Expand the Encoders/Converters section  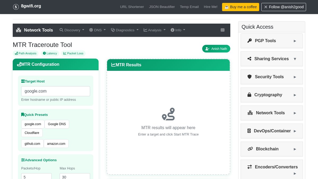(x=272, y=169)
